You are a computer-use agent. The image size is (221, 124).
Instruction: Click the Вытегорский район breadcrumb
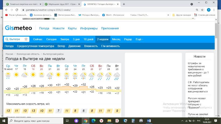[53, 54]
